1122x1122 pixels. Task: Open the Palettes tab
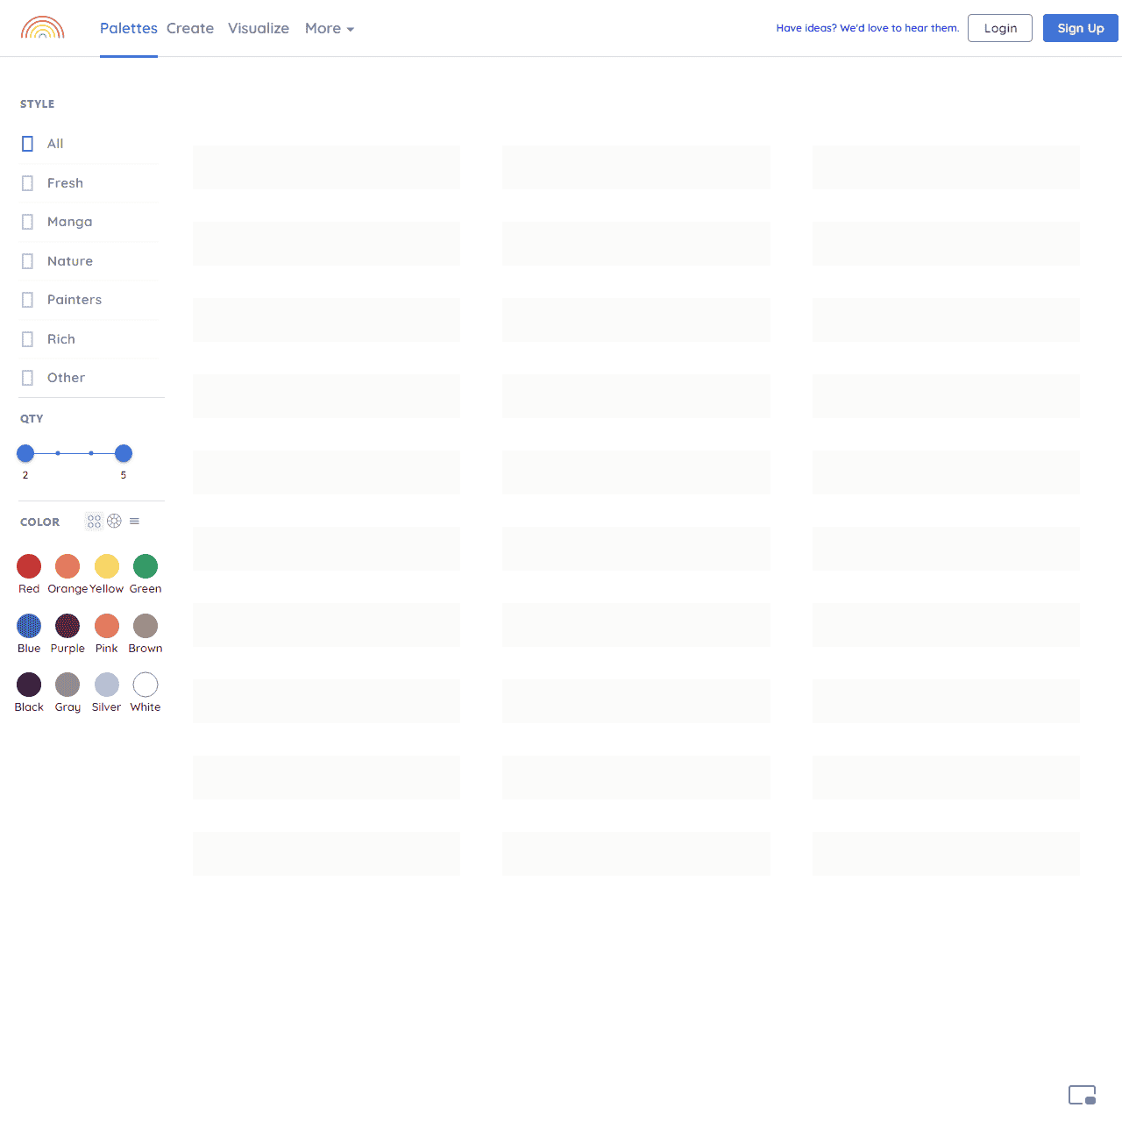point(128,28)
